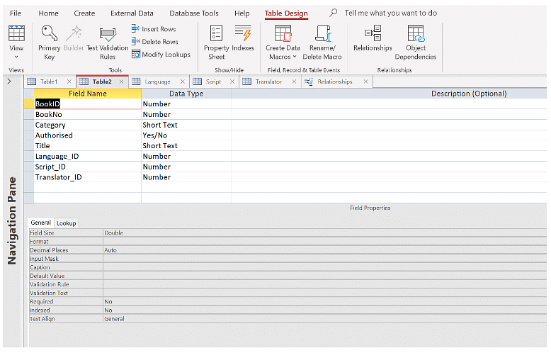This screenshot has height=353, width=551.
Task: Close the Relationships tab
Action: pyautogui.click(x=366, y=82)
